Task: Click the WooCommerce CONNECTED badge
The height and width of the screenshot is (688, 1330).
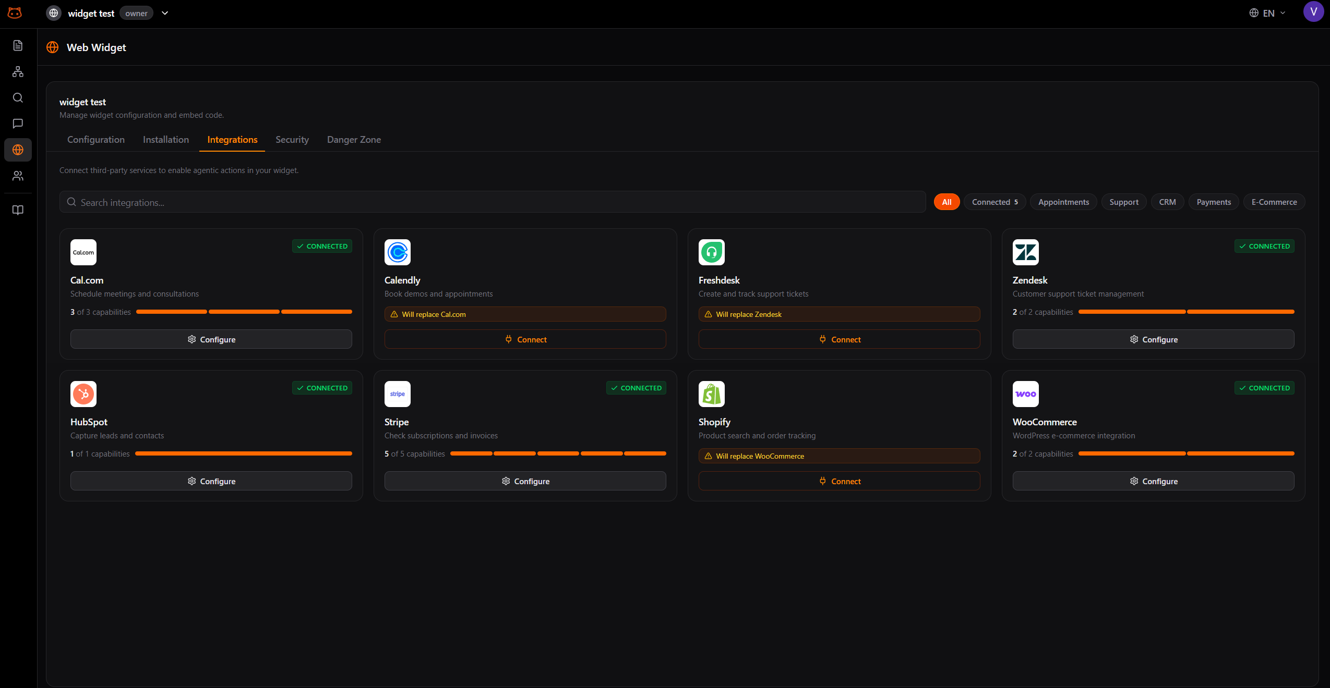Action: click(x=1265, y=388)
